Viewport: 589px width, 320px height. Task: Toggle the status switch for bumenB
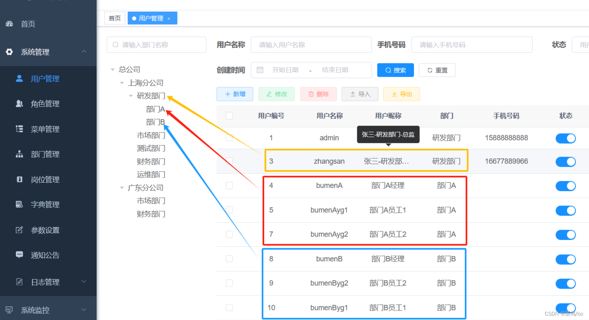pos(565,259)
